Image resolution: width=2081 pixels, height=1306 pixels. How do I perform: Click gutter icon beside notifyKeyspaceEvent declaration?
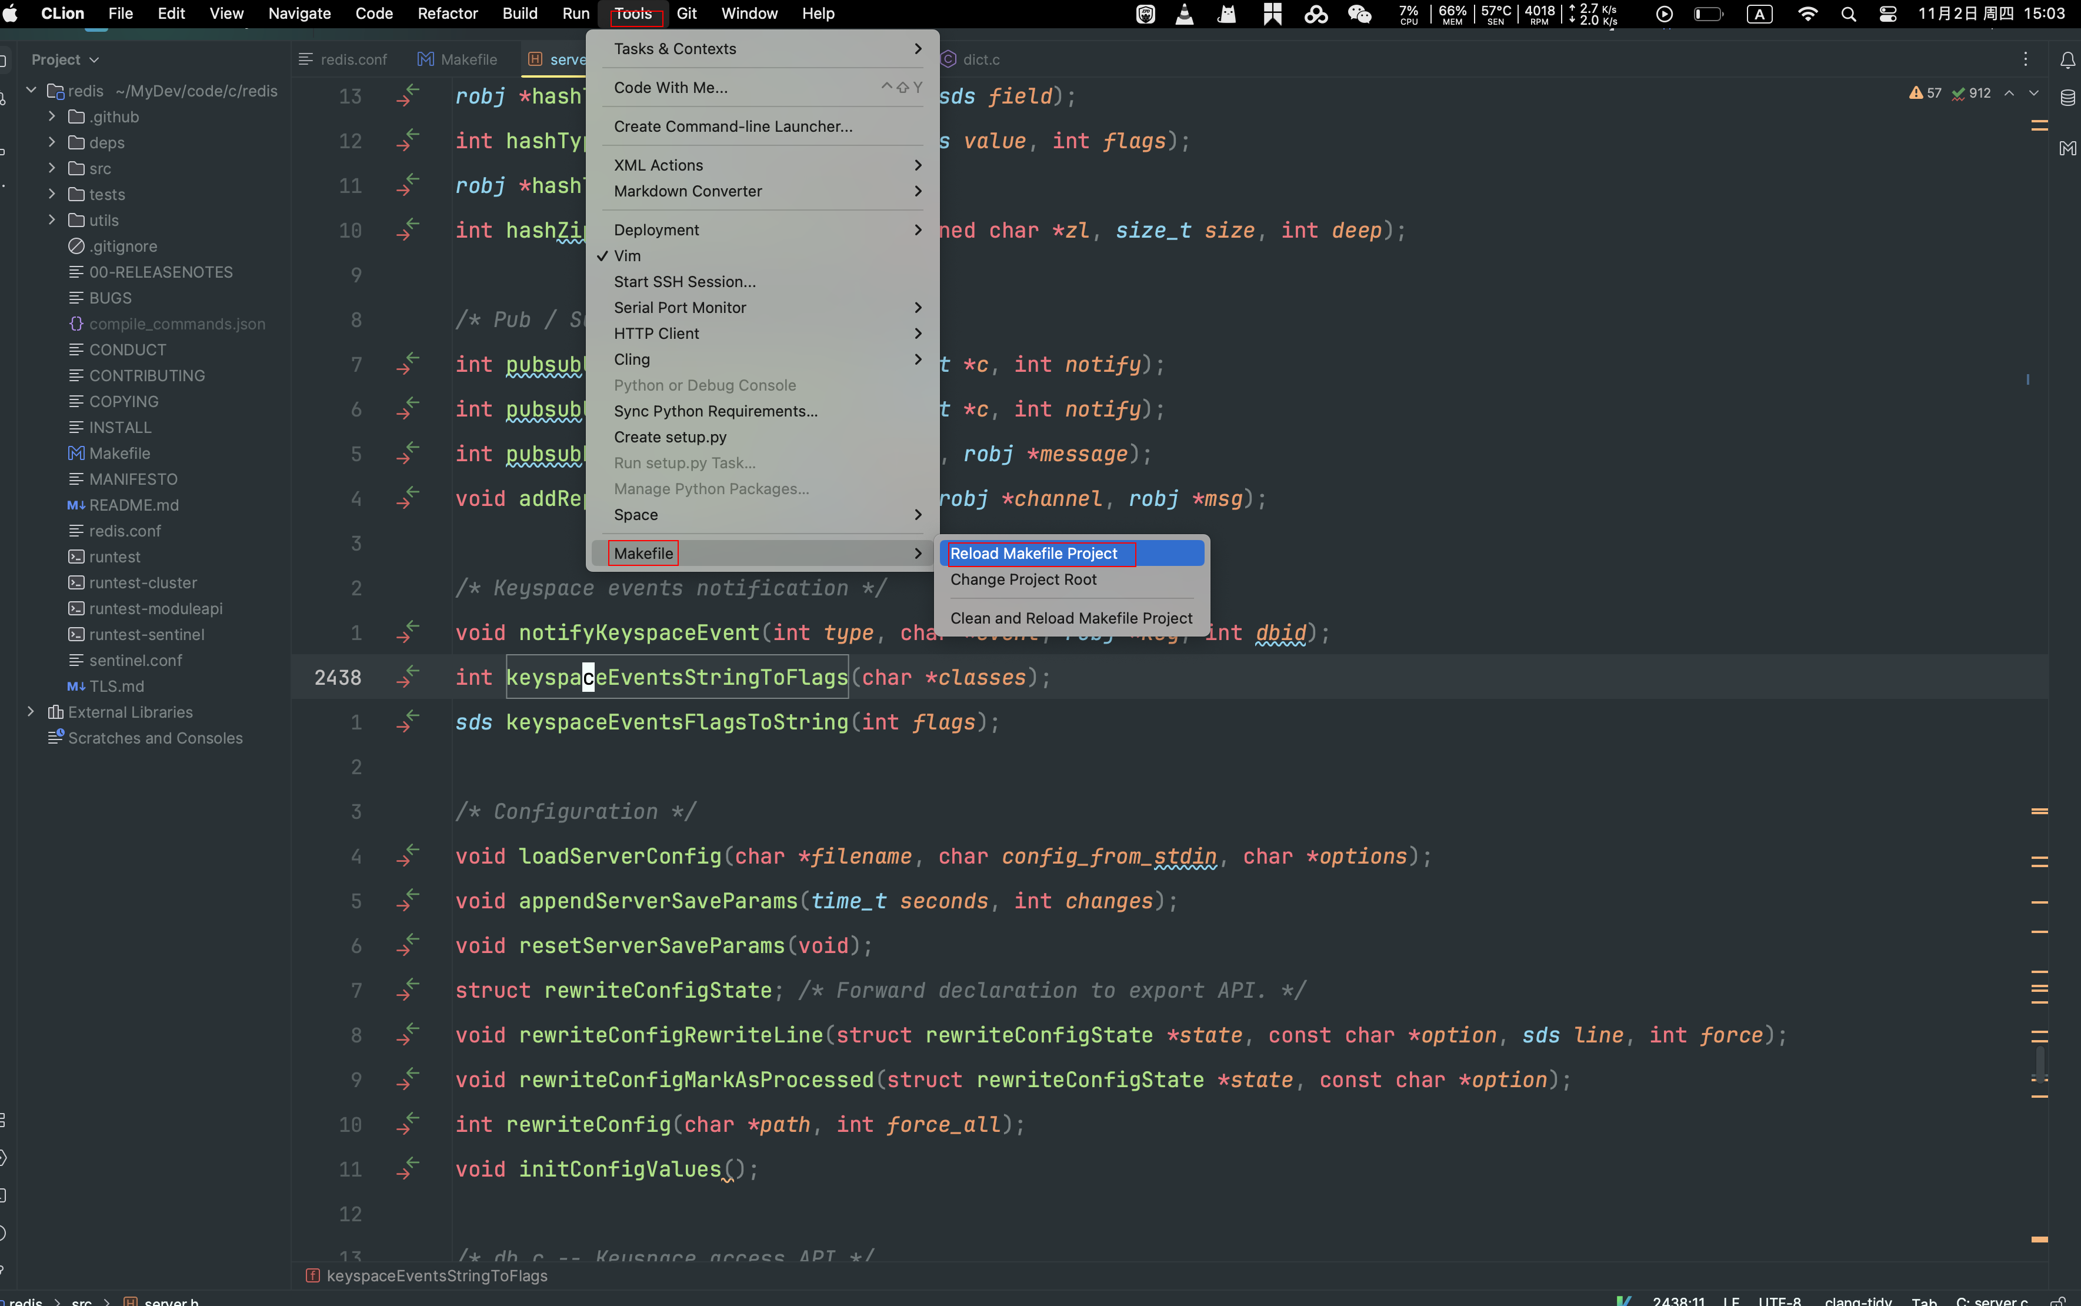tap(408, 632)
